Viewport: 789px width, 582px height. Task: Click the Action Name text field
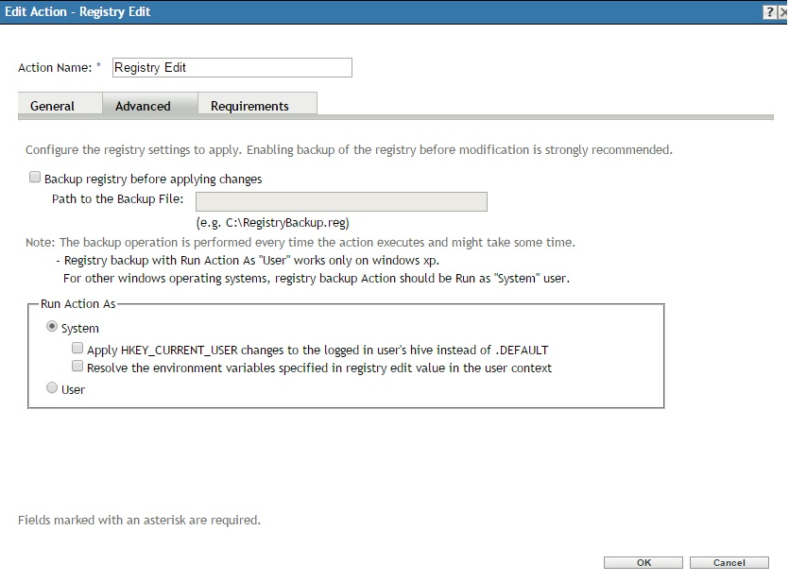(x=232, y=68)
